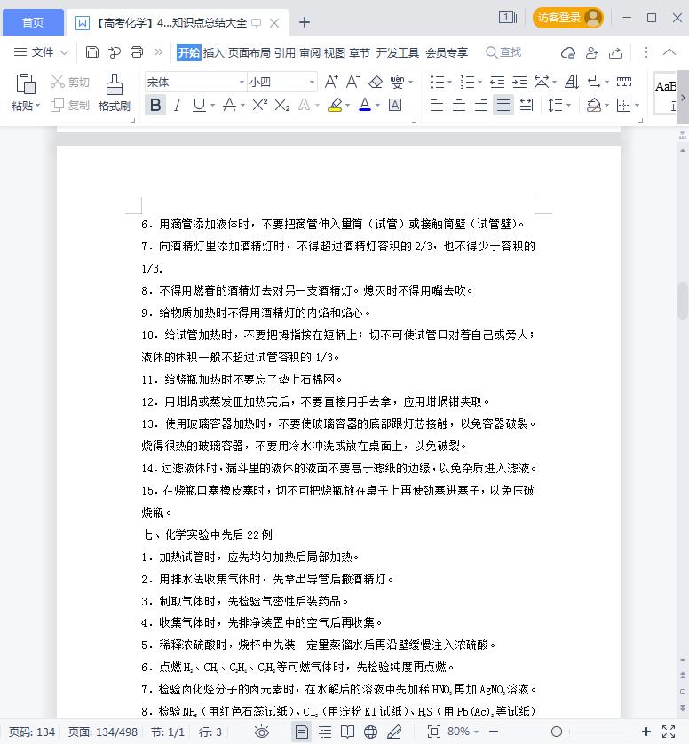Image resolution: width=689 pixels, height=744 pixels.
Task: Click the Save icon in quick toolbar
Action: 92,51
